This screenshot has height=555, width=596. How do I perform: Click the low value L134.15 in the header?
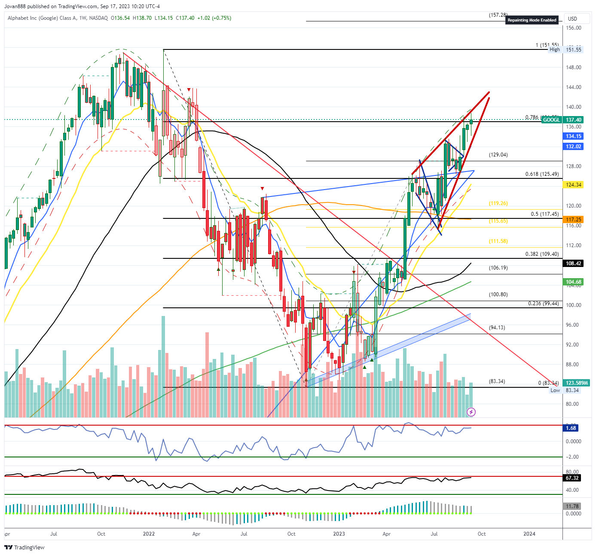pyautogui.click(x=164, y=18)
